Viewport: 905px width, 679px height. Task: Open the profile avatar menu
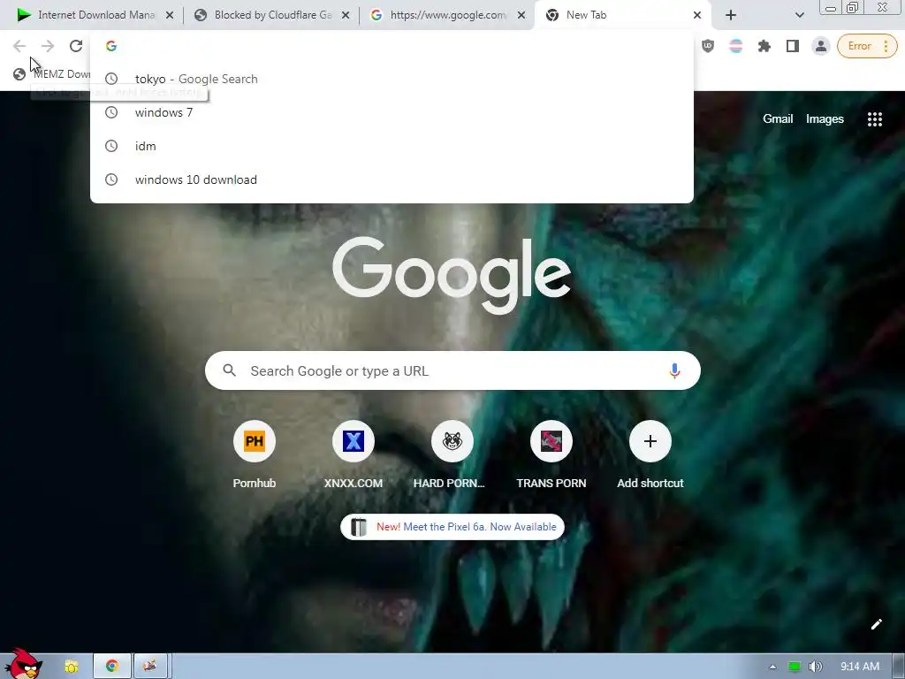(821, 46)
